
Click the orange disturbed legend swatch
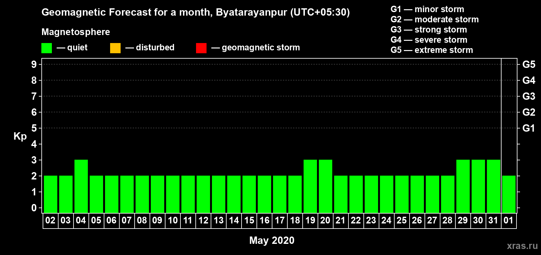tap(115, 48)
